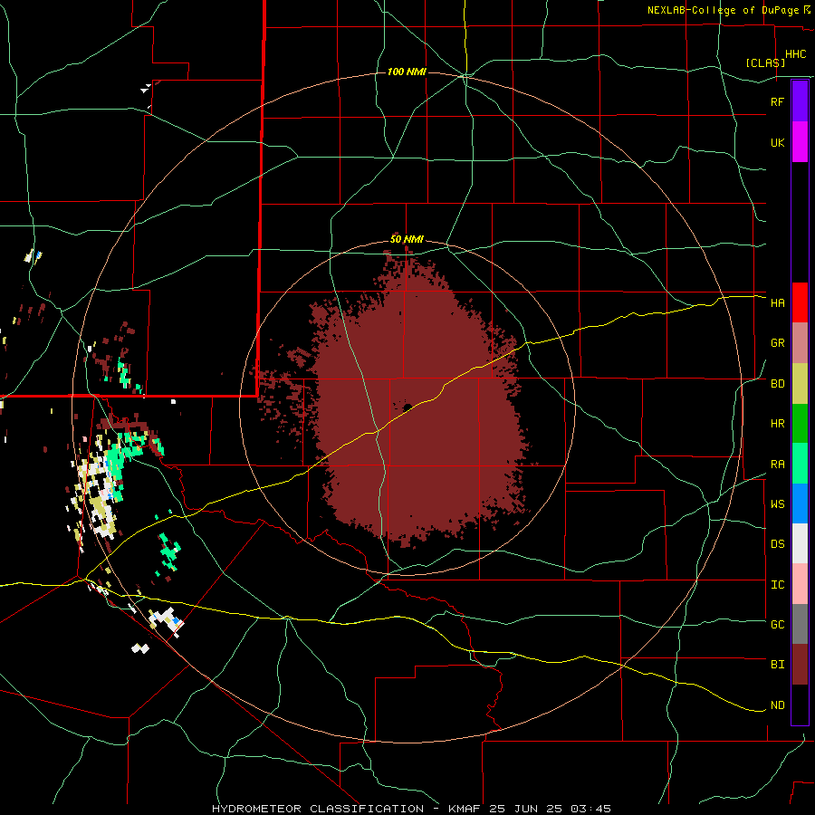
Task: Click the HA legend label
Action: coord(777,302)
